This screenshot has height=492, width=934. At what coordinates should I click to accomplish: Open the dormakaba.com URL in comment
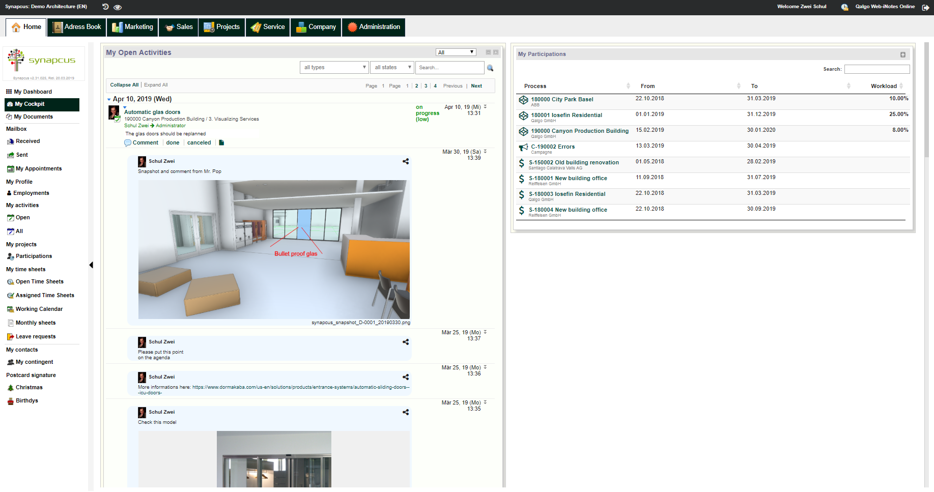tap(301, 387)
